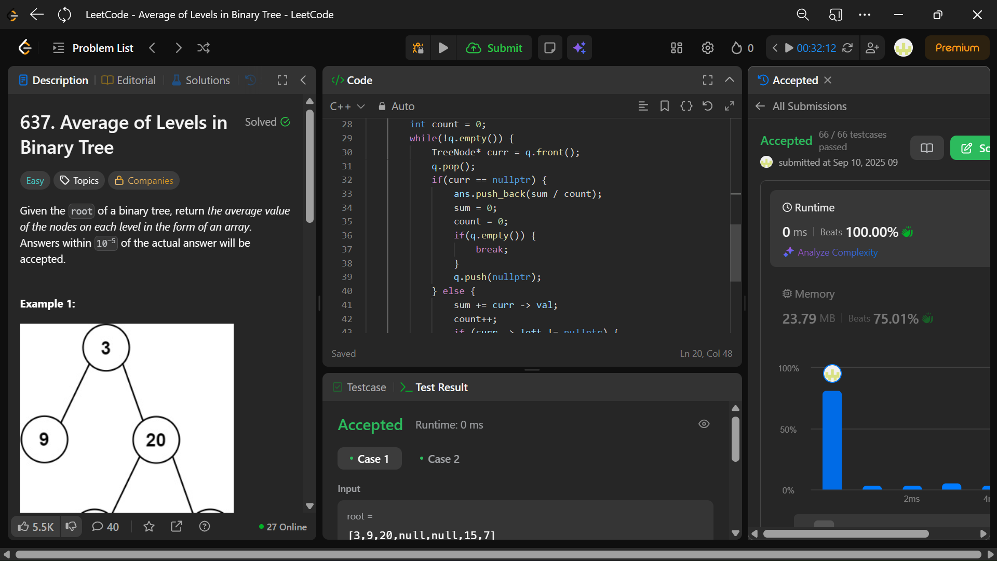
Task: Reset code with the undo arrow icon
Action: (x=707, y=106)
